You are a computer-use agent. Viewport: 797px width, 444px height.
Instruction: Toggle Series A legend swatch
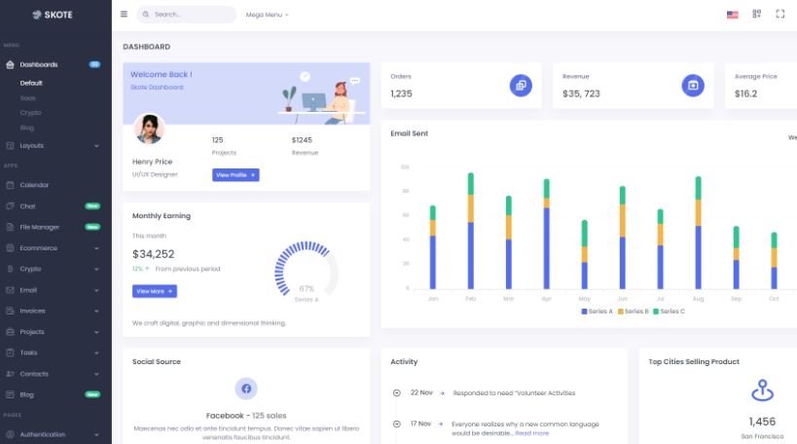[x=584, y=312]
